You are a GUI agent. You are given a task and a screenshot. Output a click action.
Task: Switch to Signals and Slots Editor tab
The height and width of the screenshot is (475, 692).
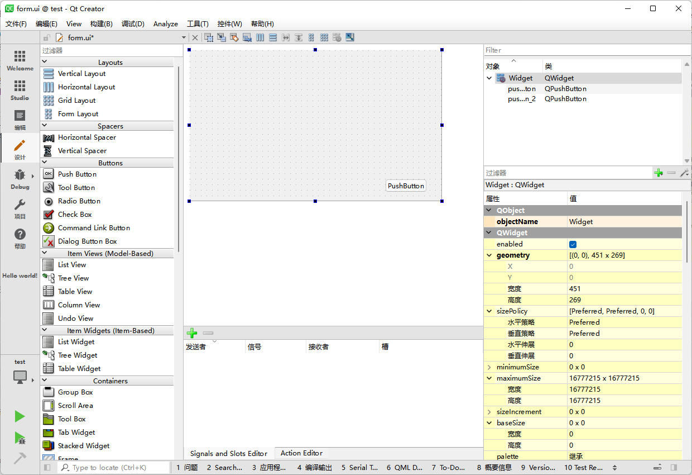pyautogui.click(x=229, y=453)
